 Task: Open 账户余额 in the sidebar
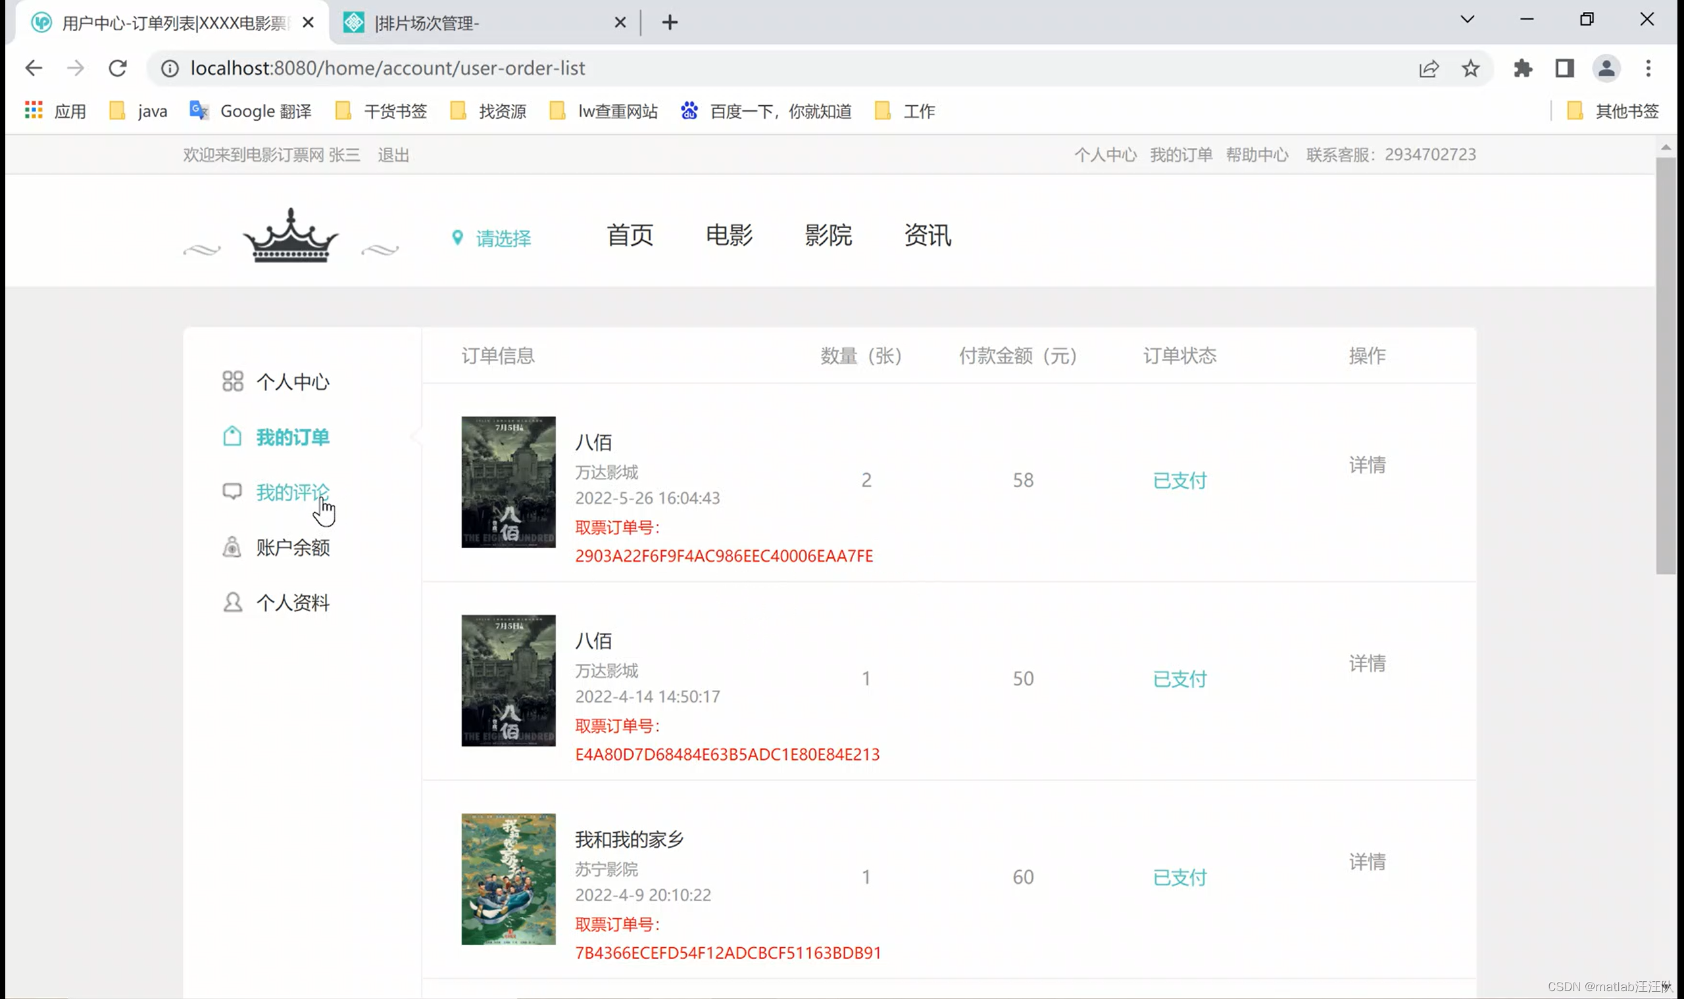[x=291, y=547]
